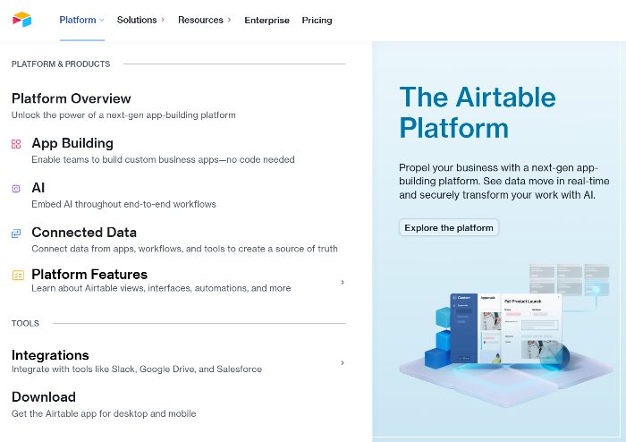
Task: Open the App Building link
Action: click(72, 143)
